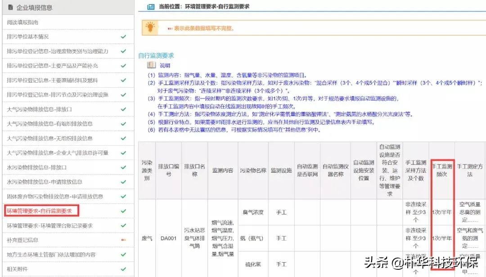Image resolution: width=486 pixels, height=277 pixels.
Task: Open 排污单位登记信息-治理废物类别与治理能力
Action: click(x=58, y=51)
